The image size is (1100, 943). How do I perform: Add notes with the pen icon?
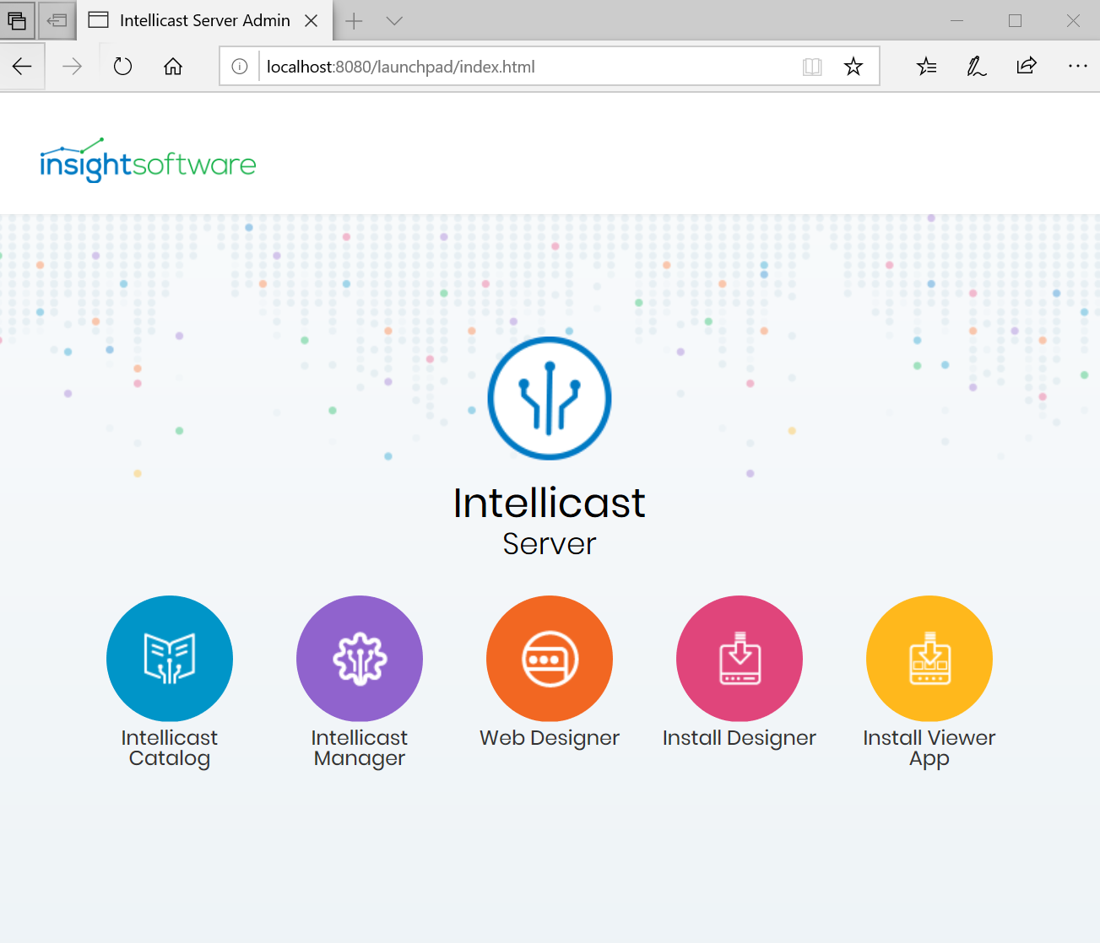(977, 67)
